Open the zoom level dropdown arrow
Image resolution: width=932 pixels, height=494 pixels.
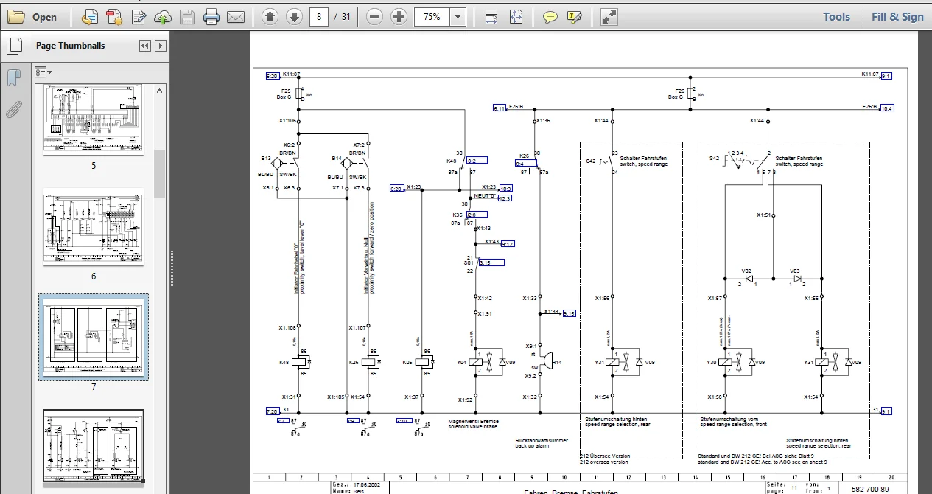[x=458, y=16]
